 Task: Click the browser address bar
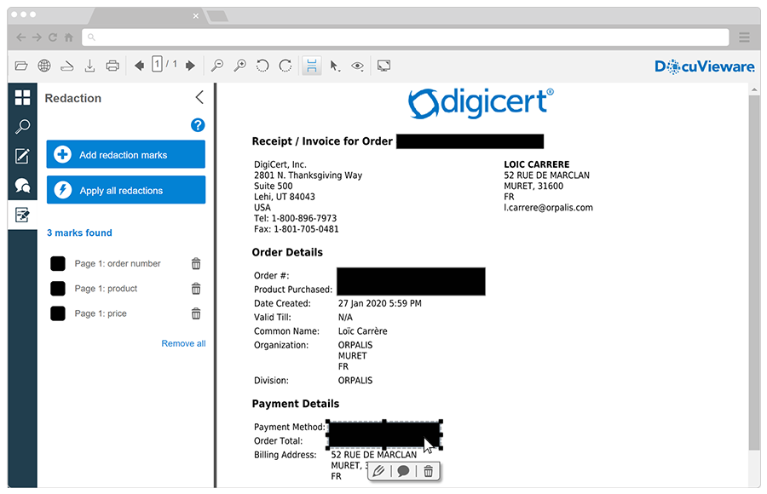[x=405, y=37]
